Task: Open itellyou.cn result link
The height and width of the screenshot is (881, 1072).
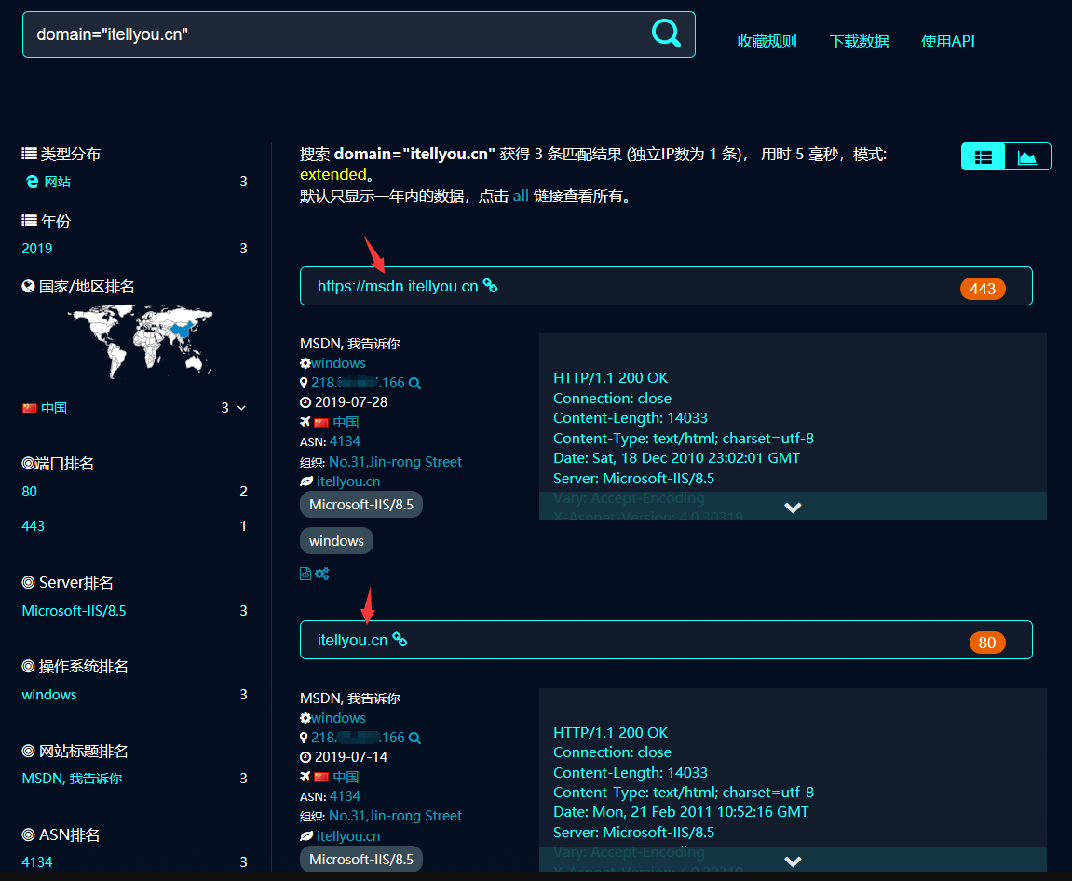Action: (x=352, y=641)
